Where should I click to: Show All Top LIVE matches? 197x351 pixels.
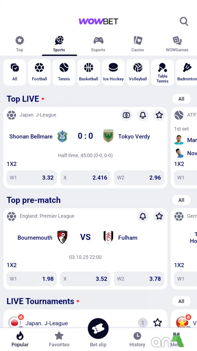tap(181, 99)
